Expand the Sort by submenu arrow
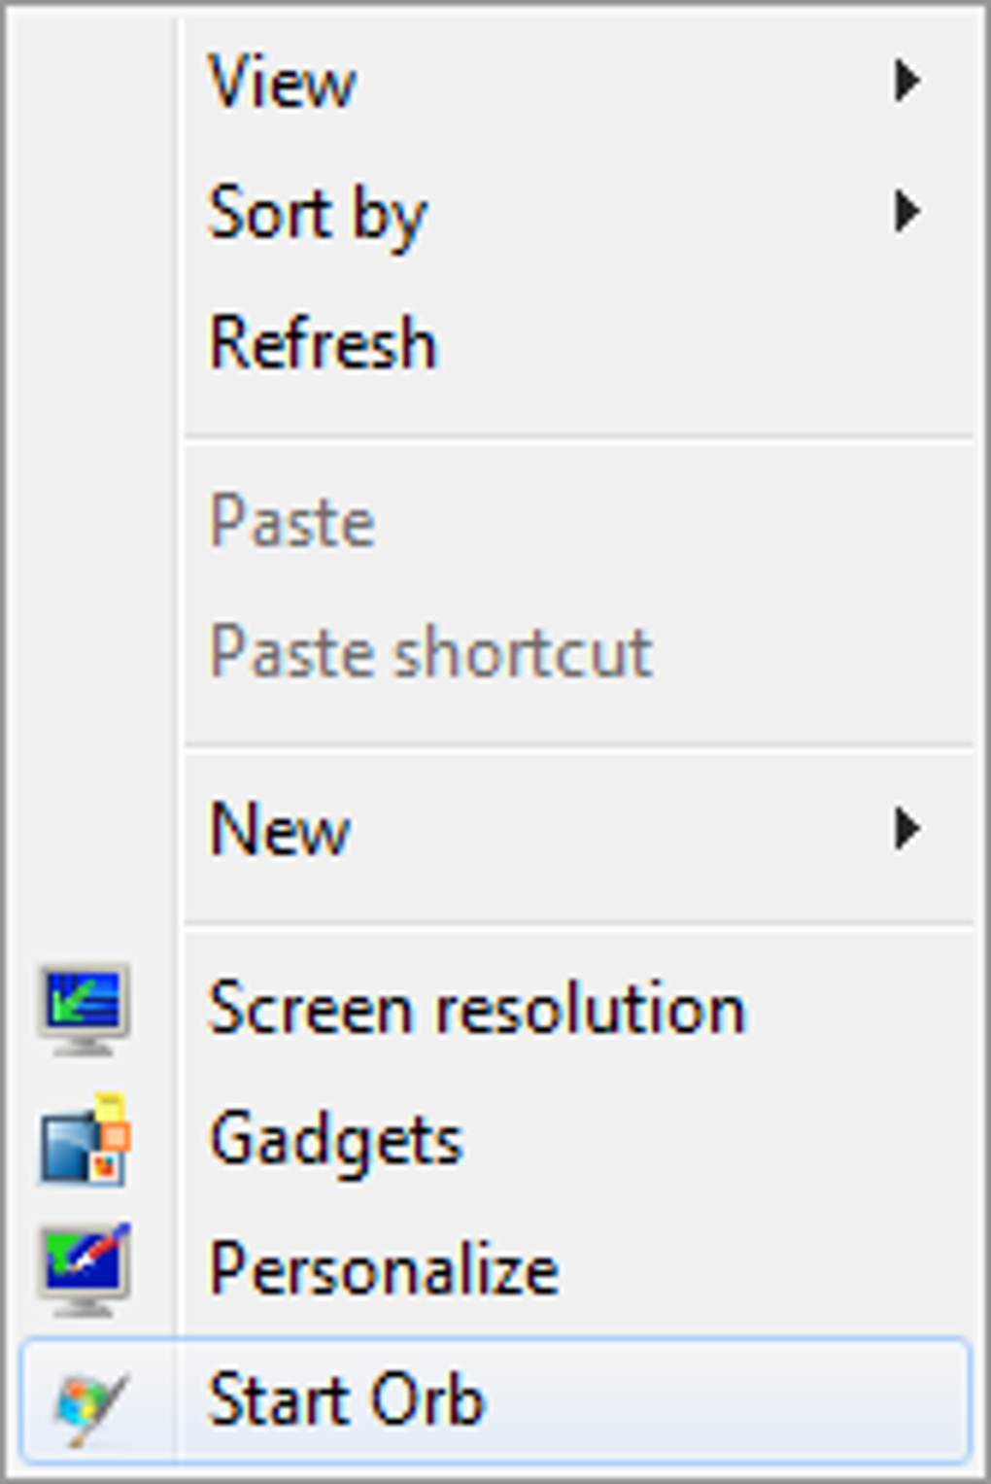This screenshot has height=1484, width=991. coord(907,211)
